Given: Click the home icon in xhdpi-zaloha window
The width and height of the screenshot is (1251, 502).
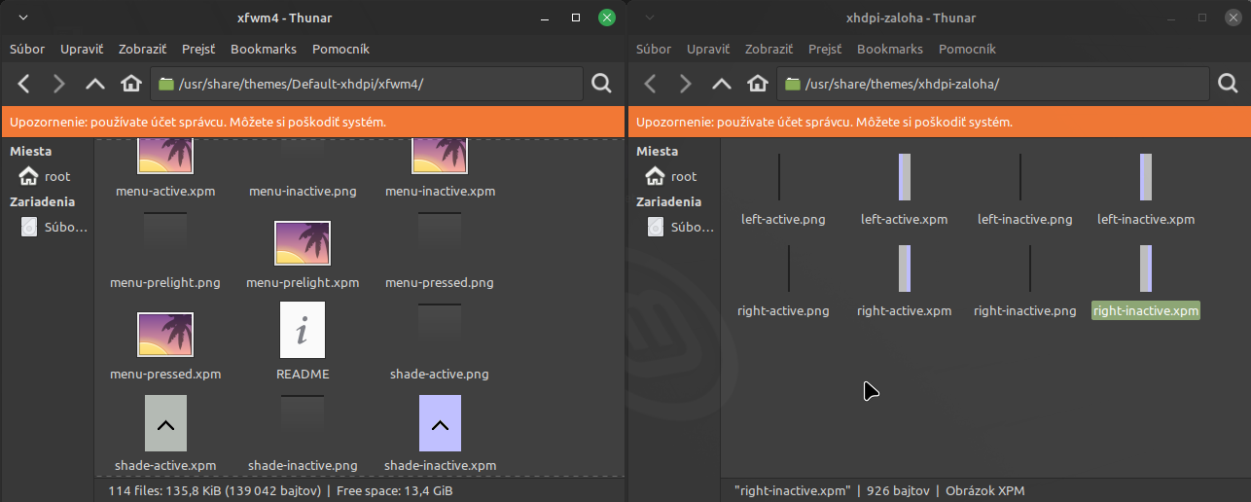Looking at the screenshot, I should pos(757,85).
